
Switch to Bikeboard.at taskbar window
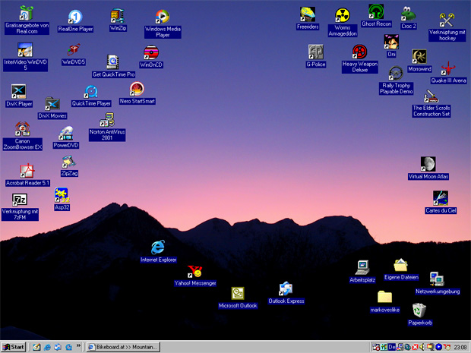[124, 347]
